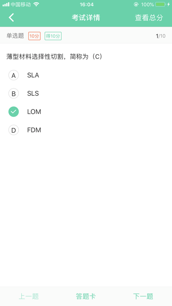Choose the SLS answer text
Image resolution: width=172 pixels, height=306 pixels.
(33, 94)
